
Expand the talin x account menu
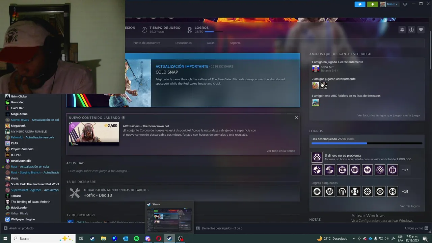point(389,4)
